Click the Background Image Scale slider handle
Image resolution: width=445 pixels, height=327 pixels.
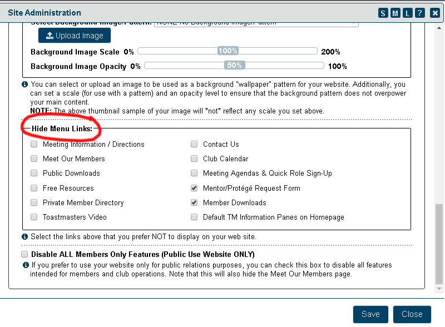(x=228, y=51)
